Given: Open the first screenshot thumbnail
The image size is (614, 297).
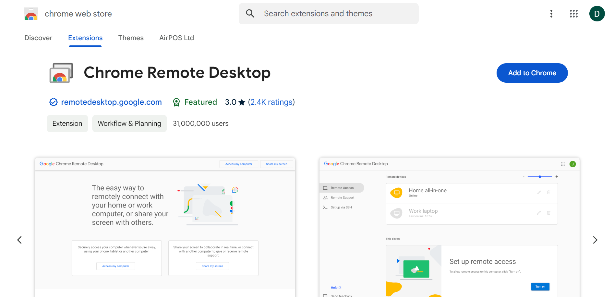Looking at the screenshot, I should 165,227.
